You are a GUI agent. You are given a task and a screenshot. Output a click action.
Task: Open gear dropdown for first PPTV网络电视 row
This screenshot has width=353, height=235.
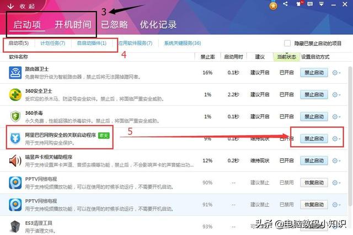click(336, 183)
